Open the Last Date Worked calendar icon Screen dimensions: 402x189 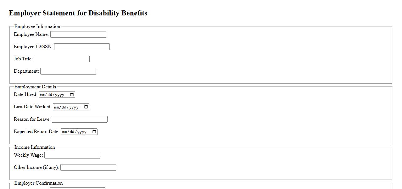click(86, 107)
